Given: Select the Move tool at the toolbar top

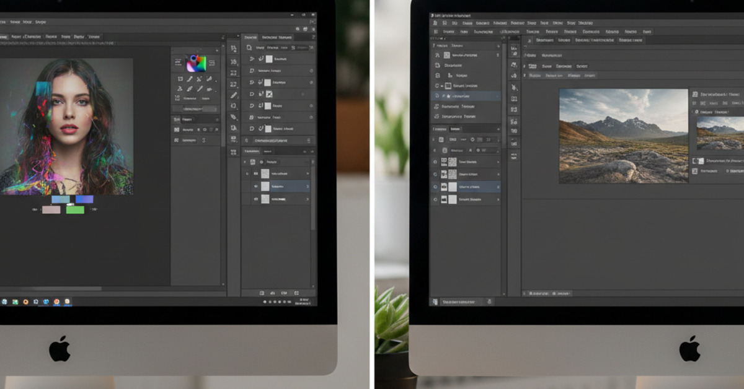Looking at the screenshot, I should [235, 49].
